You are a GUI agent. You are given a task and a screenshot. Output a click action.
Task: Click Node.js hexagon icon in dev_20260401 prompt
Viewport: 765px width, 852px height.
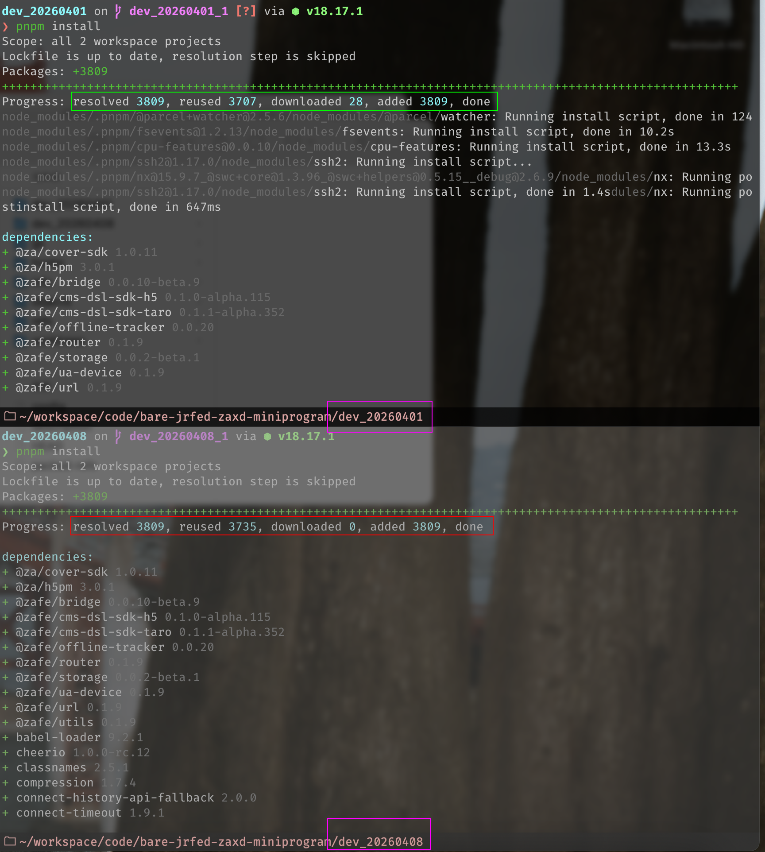pos(296,12)
